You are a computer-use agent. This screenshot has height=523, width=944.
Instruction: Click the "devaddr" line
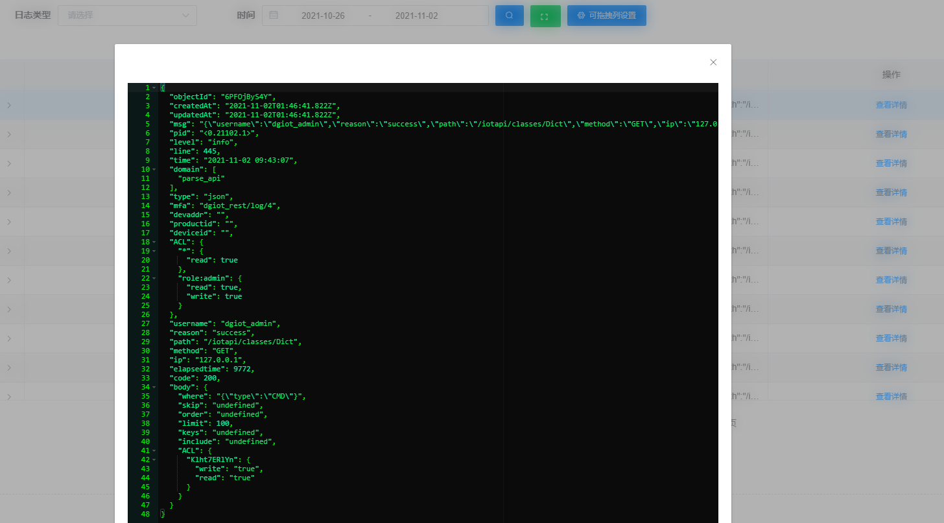click(x=199, y=215)
